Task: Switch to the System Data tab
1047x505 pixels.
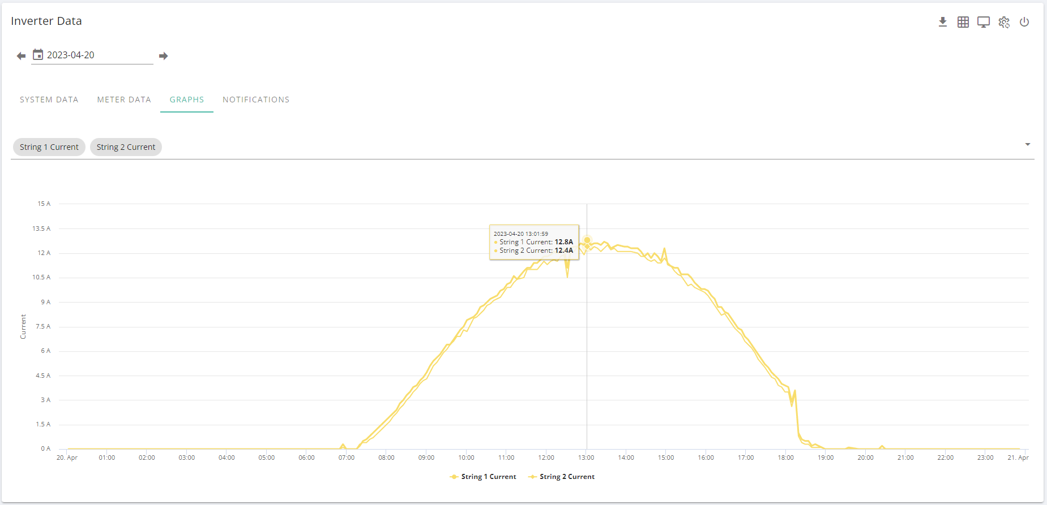Action: (x=49, y=100)
